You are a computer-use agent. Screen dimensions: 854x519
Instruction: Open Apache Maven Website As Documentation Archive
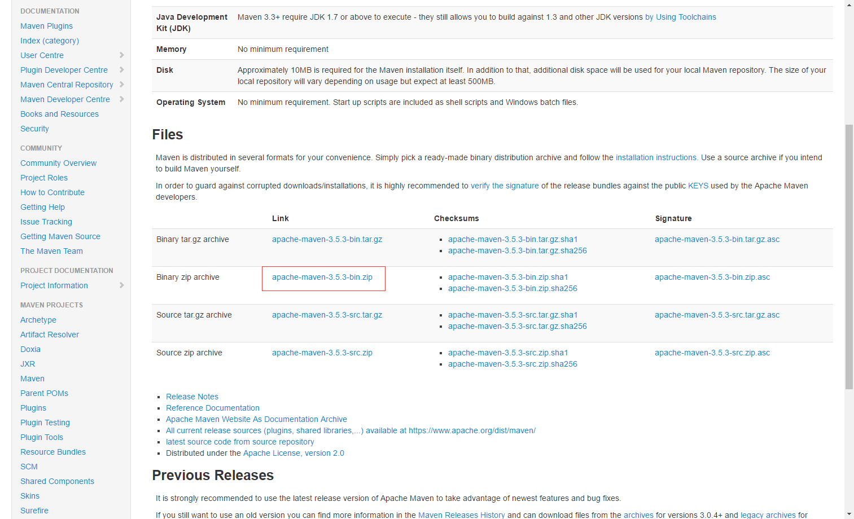[256, 419]
